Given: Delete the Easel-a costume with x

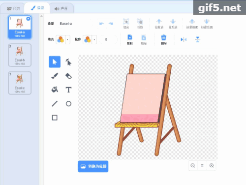Looking at the screenshot, I should 28,19.
